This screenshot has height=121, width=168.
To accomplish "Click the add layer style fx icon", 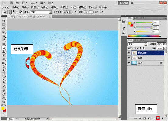I will pos(140,118).
